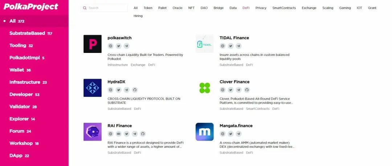The height and width of the screenshot is (166, 392).
Task: Open polkaswitch Twitter icon link
Action: [x=119, y=46]
